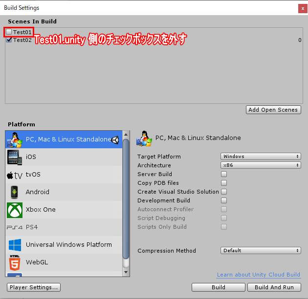
Task: Click the HTML5 WebGL icon
Action: coord(15,262)
